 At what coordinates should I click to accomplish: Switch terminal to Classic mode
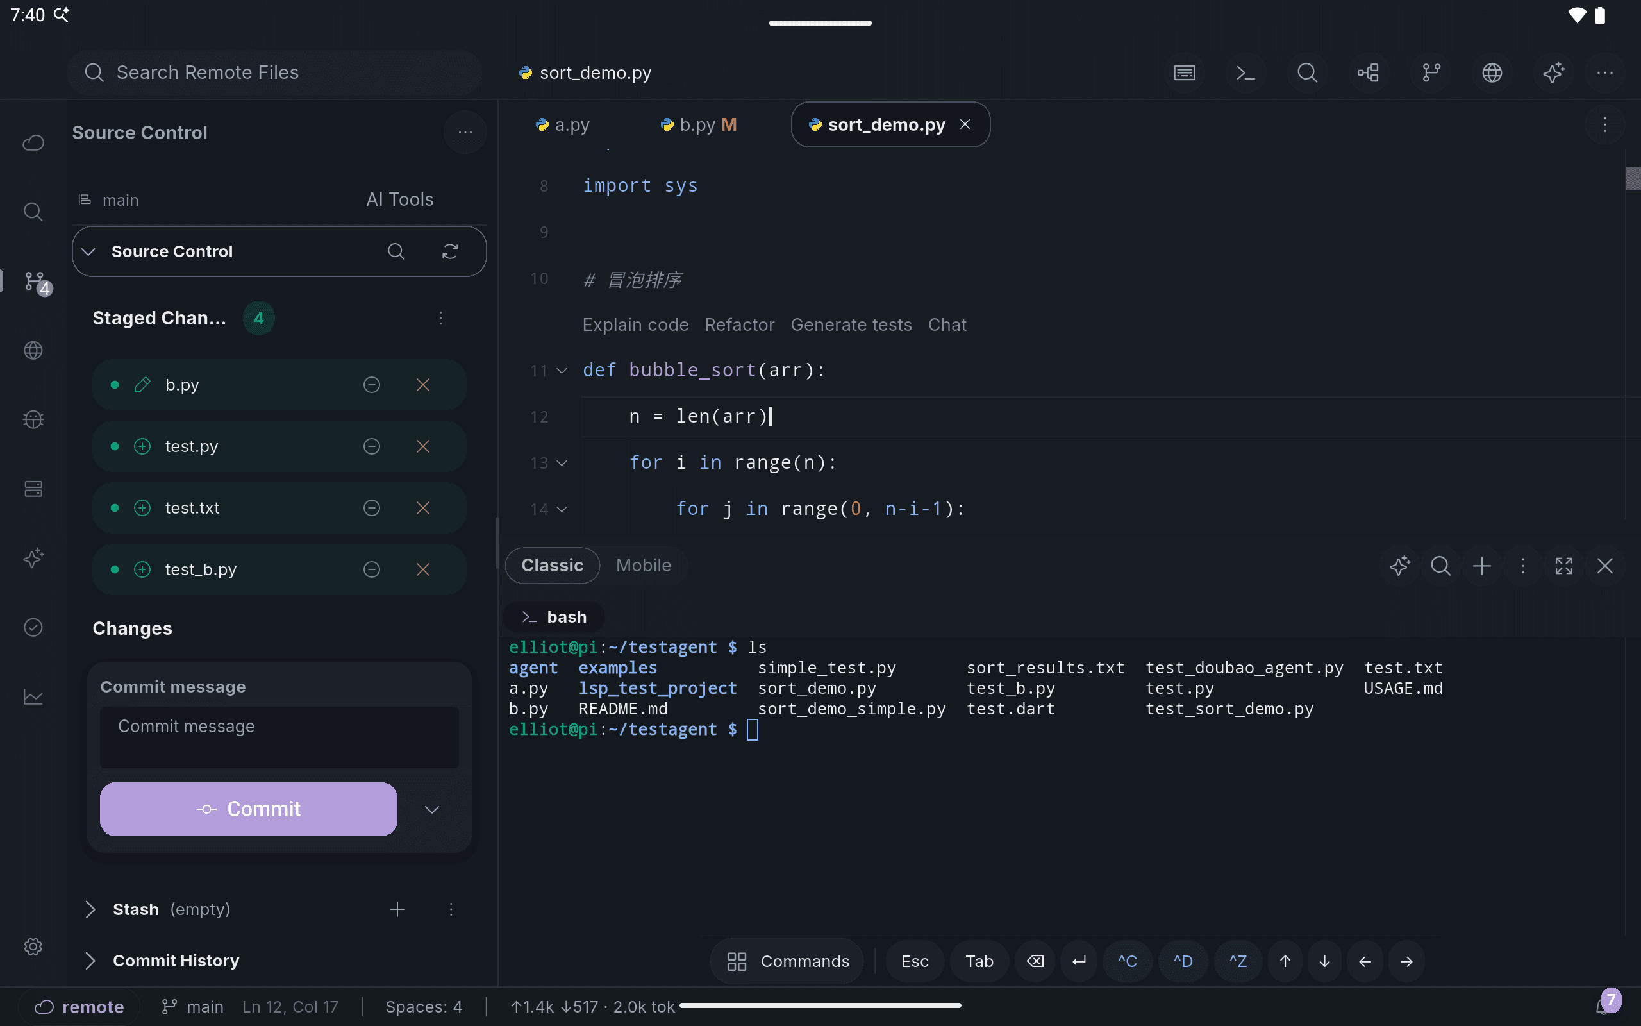tap(553, 565)
